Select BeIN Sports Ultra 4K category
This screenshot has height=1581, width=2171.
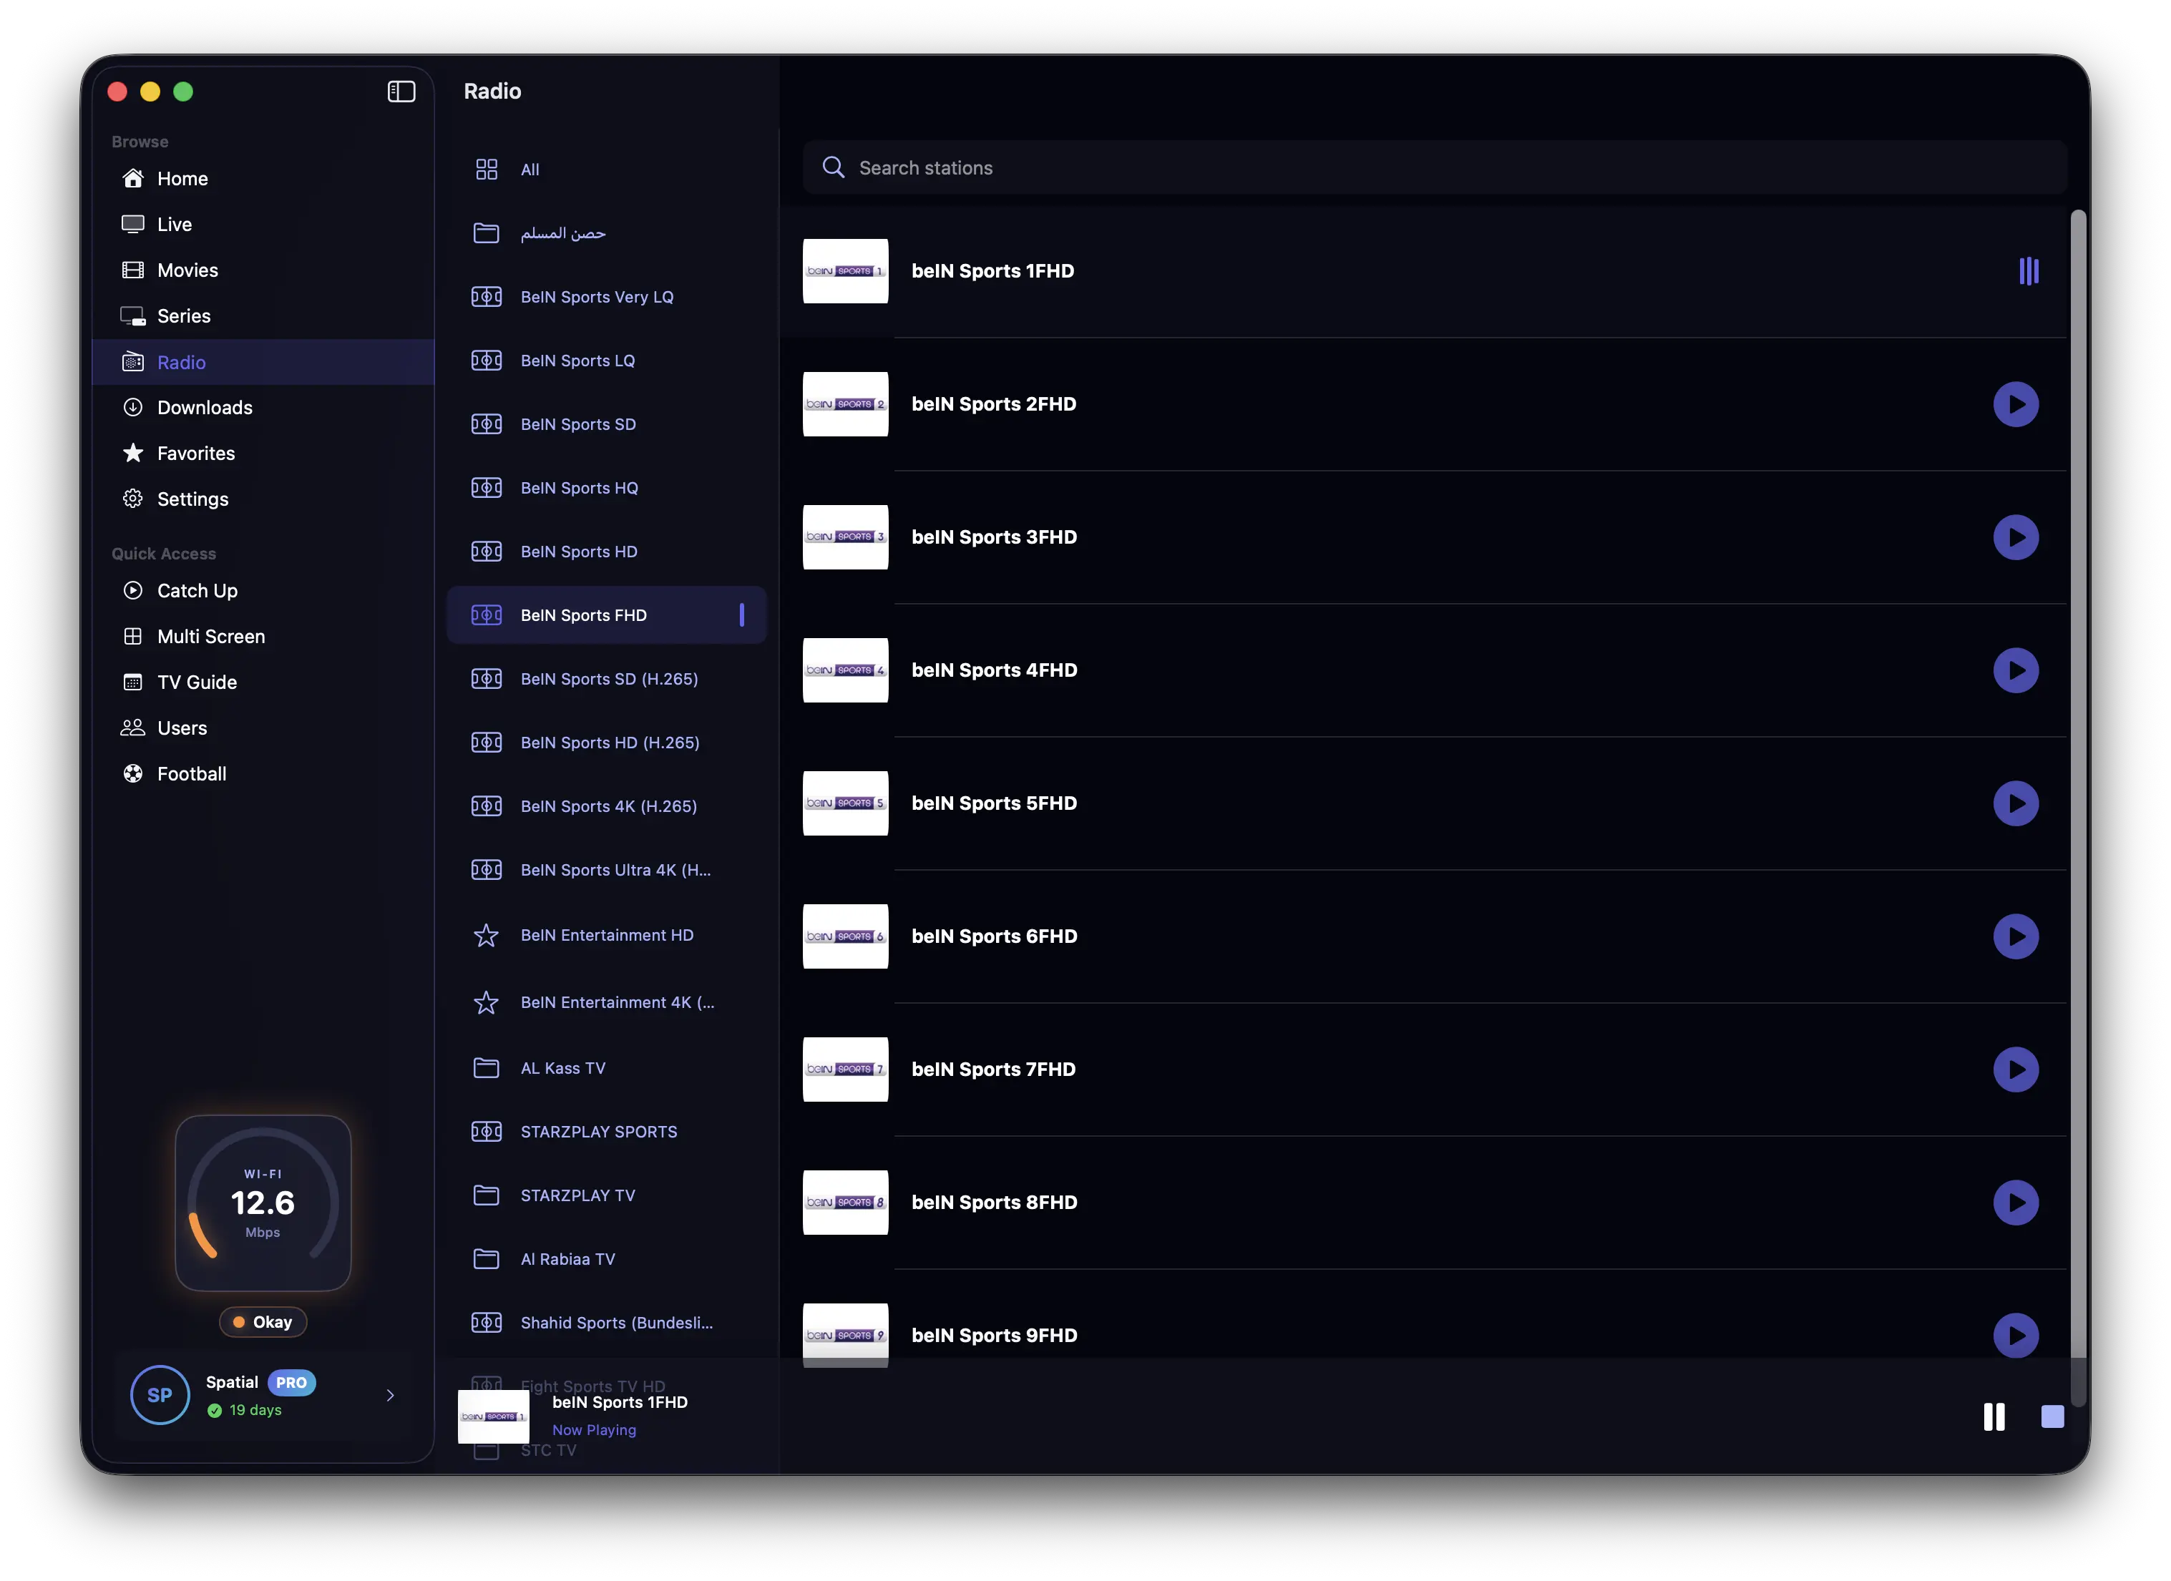pos(607,870)
